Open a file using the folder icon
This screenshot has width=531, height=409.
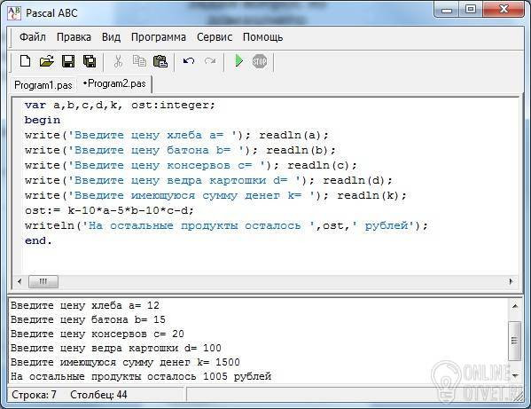[46, 61]
